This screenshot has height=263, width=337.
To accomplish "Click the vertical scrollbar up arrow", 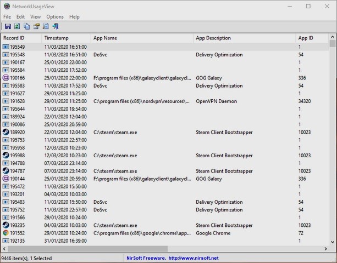I will click(333, 37).
